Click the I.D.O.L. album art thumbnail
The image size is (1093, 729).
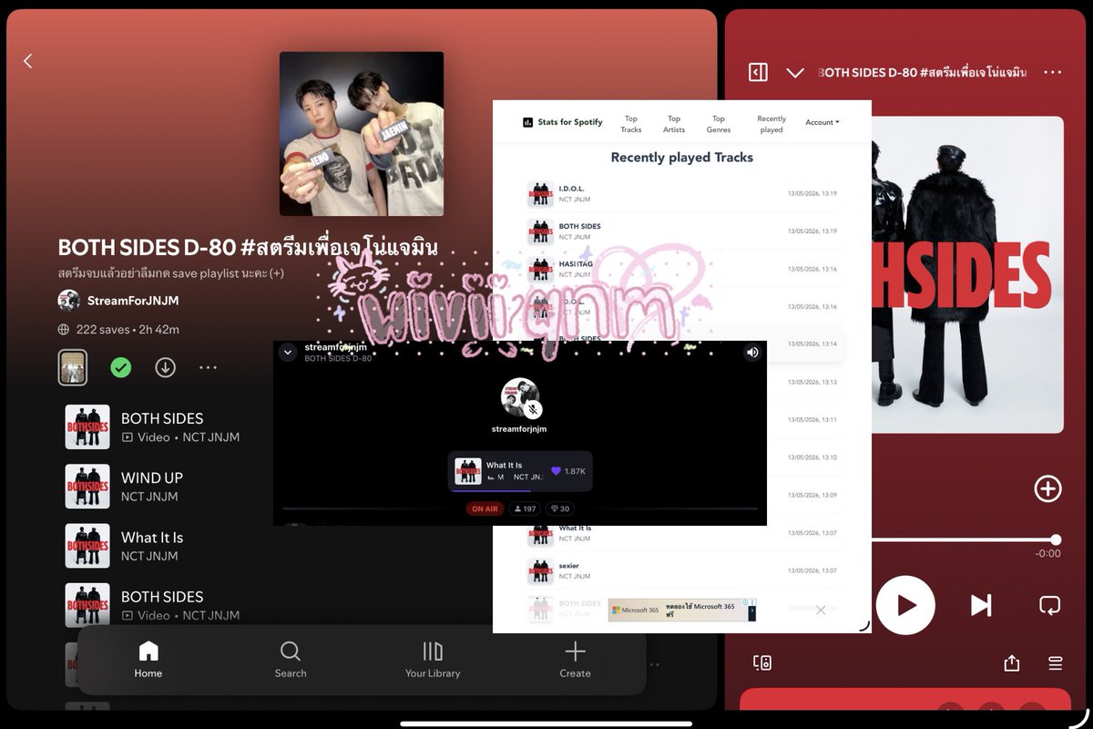pos(540,194)
